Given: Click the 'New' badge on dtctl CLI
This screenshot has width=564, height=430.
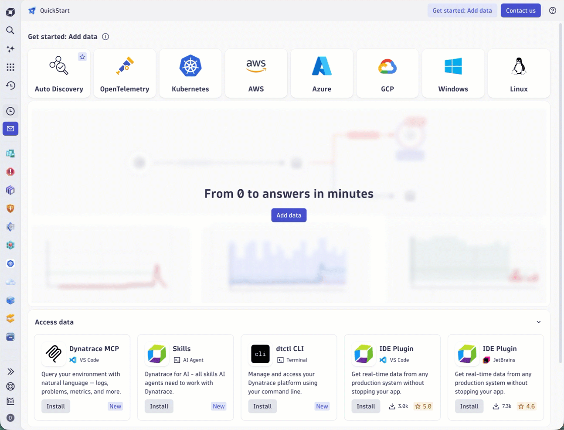Looking at the screenshot, I should click(x=322, y=406).
